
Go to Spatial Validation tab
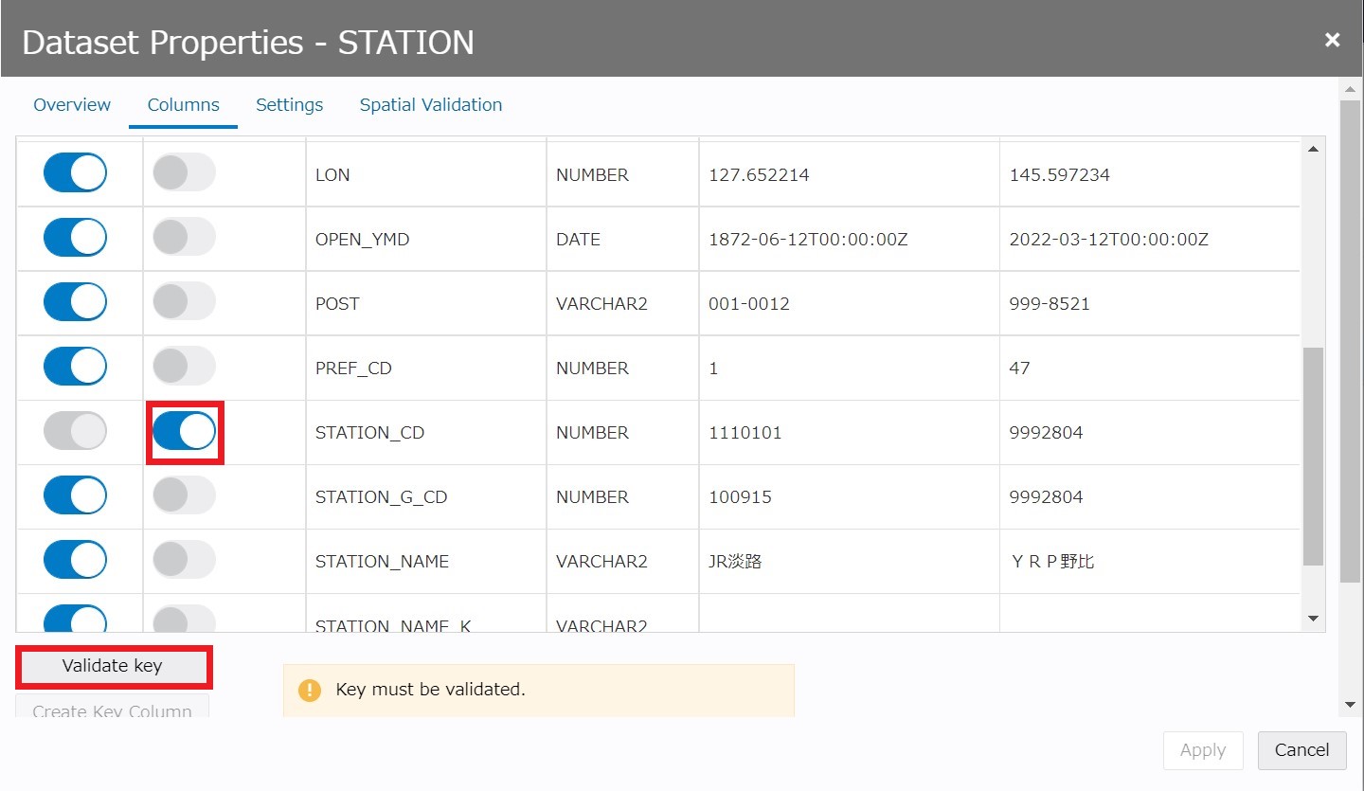coord(430,105)
